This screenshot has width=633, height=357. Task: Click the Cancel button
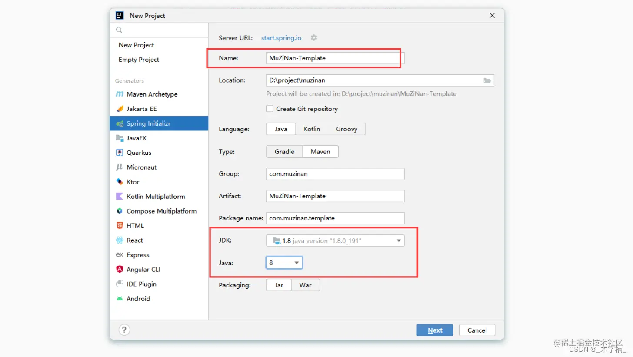[477, 330]
